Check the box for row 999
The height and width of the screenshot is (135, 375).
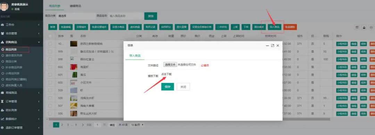(50, 52)
